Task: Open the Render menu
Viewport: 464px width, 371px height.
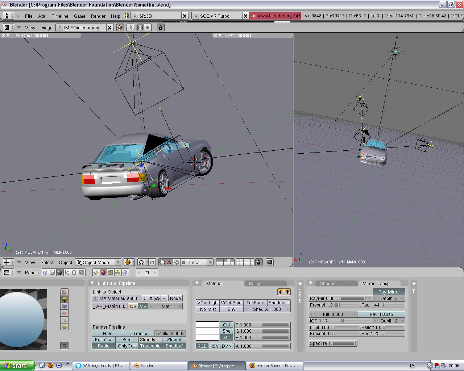Action: [98, 16]
